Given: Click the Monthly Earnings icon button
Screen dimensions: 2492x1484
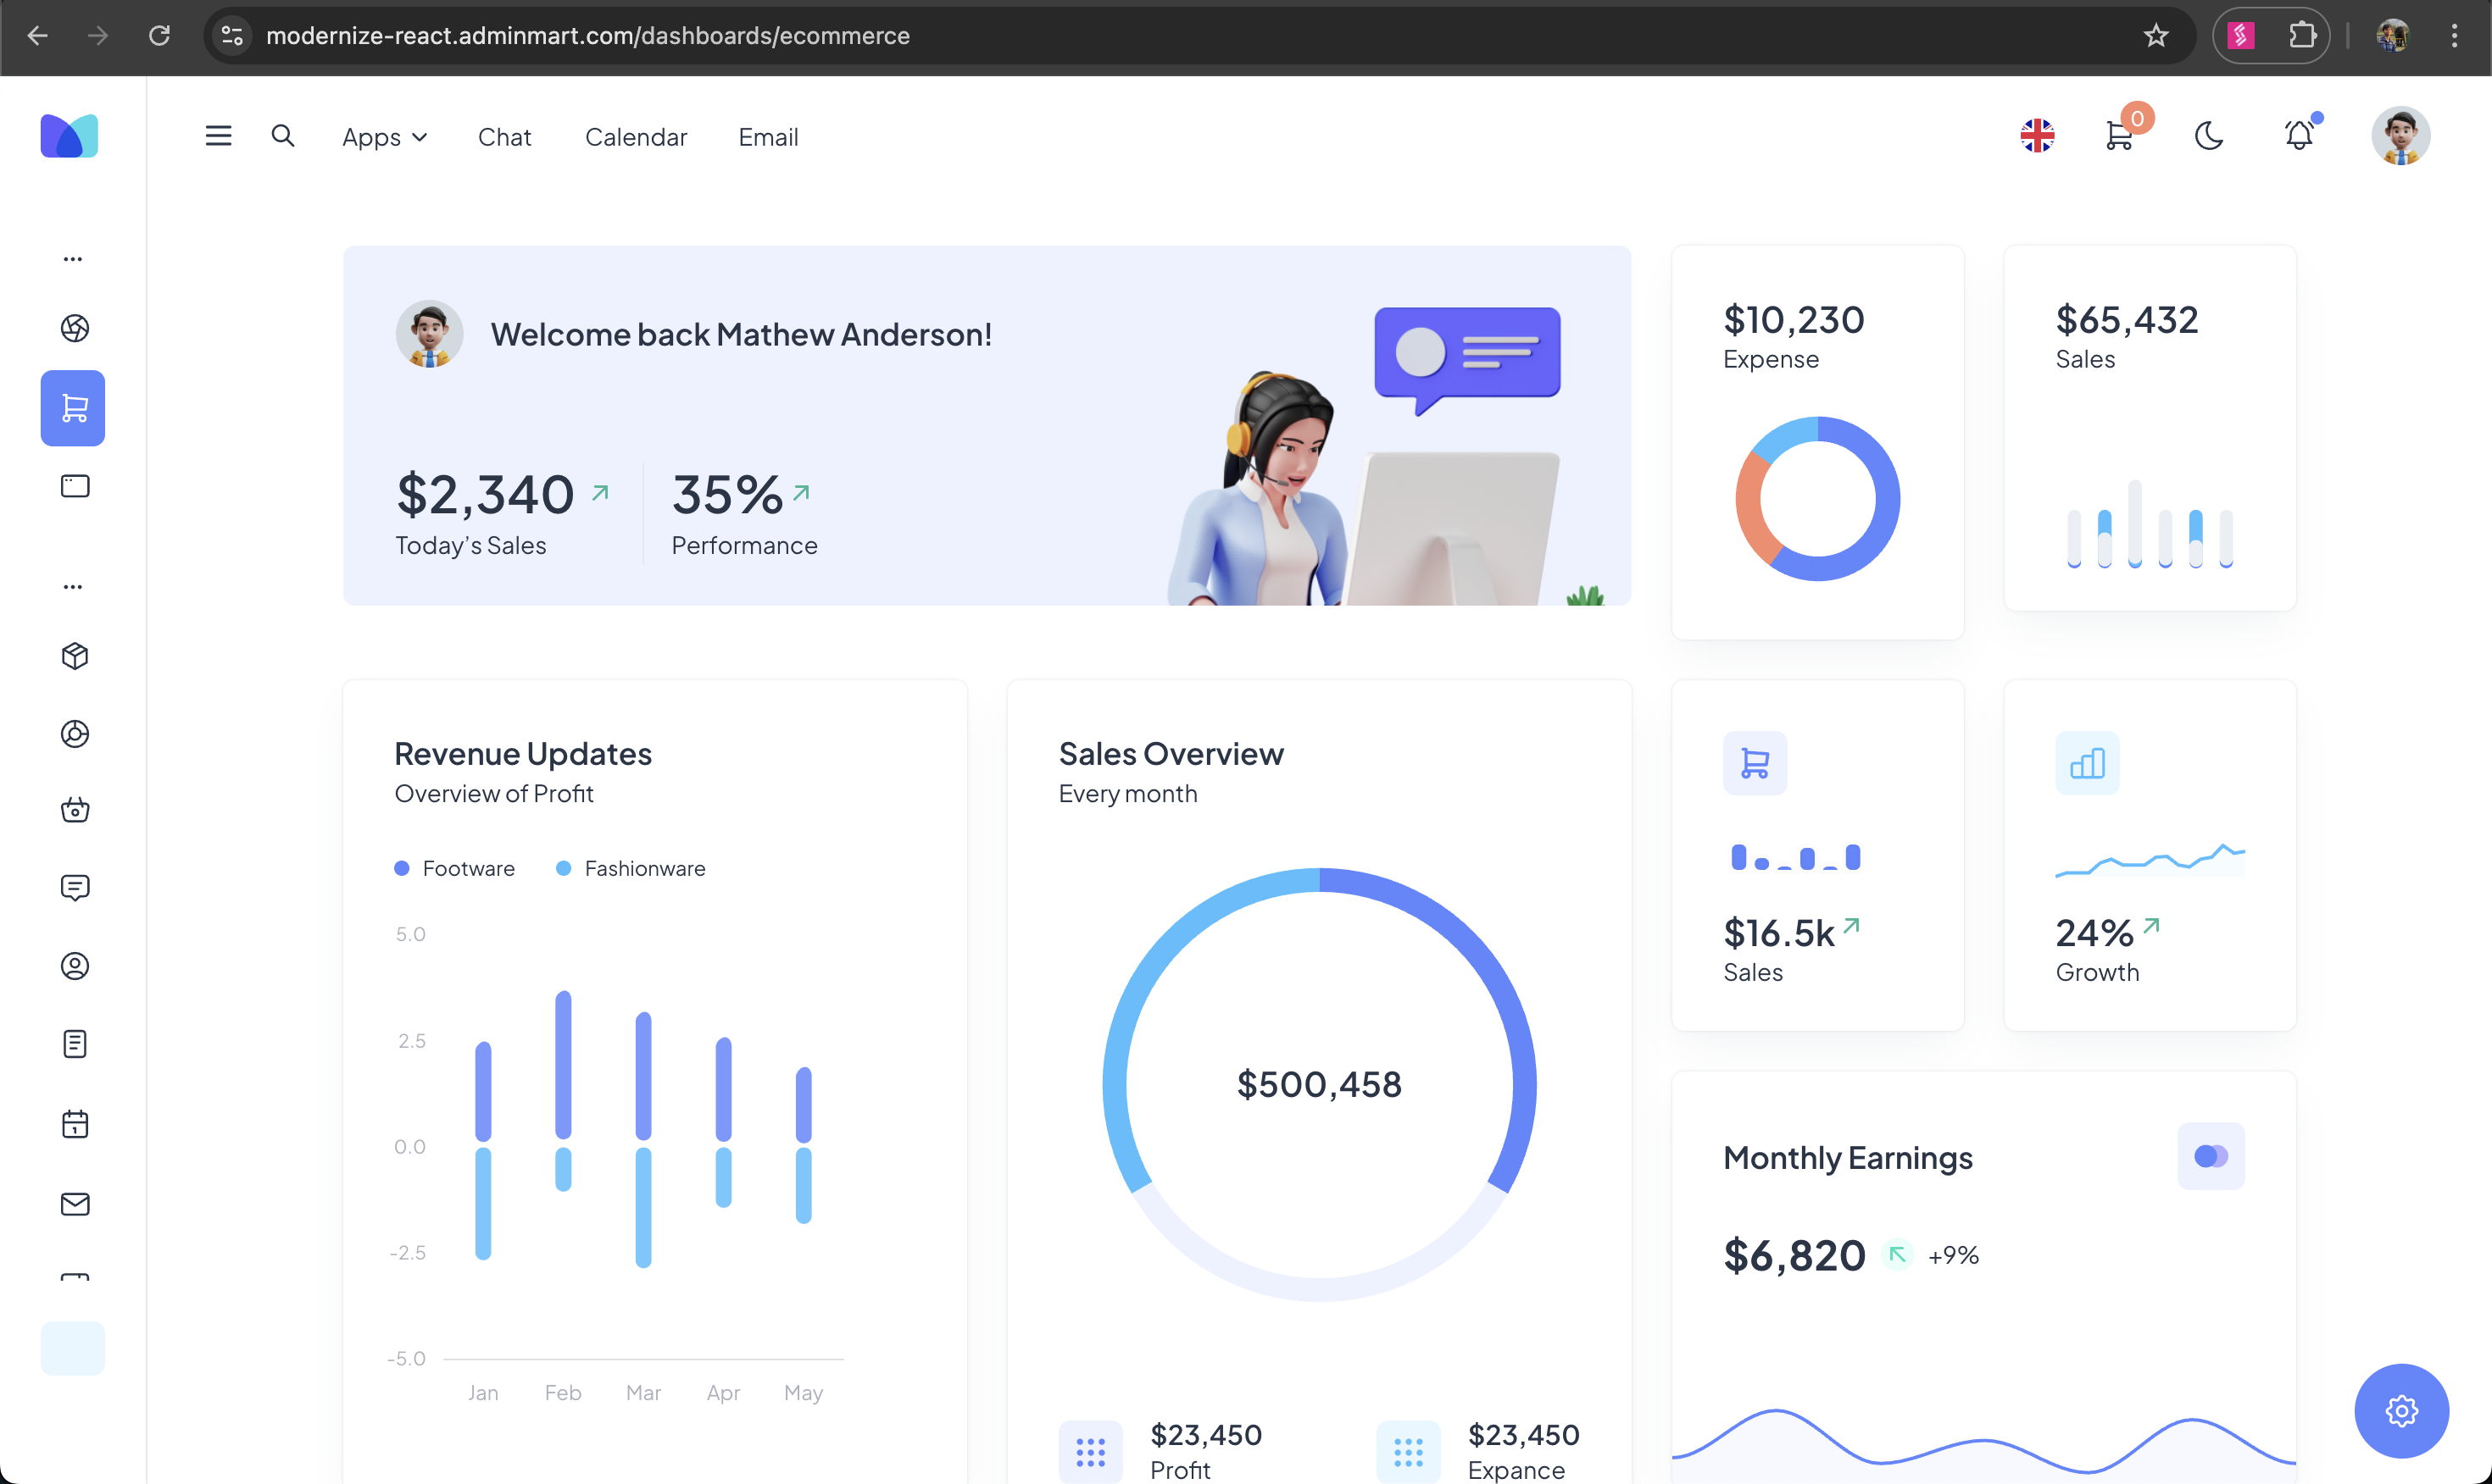Looking at the screenshot, I should tap(2210, 1156).
